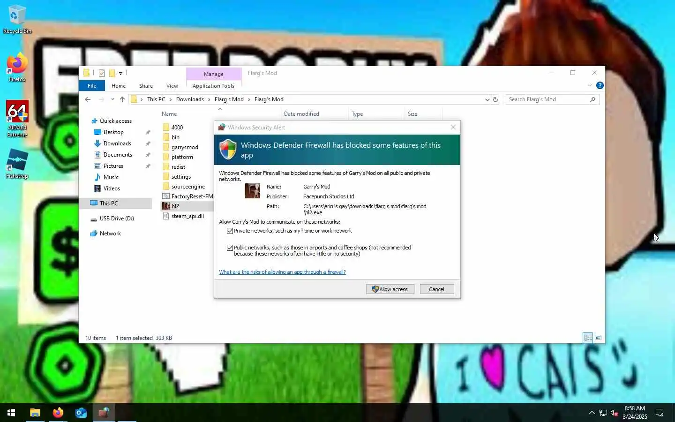
Task: Select the bin folder
Action: point(175,137)
